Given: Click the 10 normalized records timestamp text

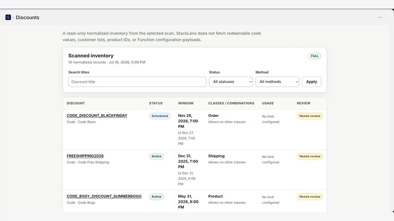Looking at the screenshot, I should (x=107, y=62).
